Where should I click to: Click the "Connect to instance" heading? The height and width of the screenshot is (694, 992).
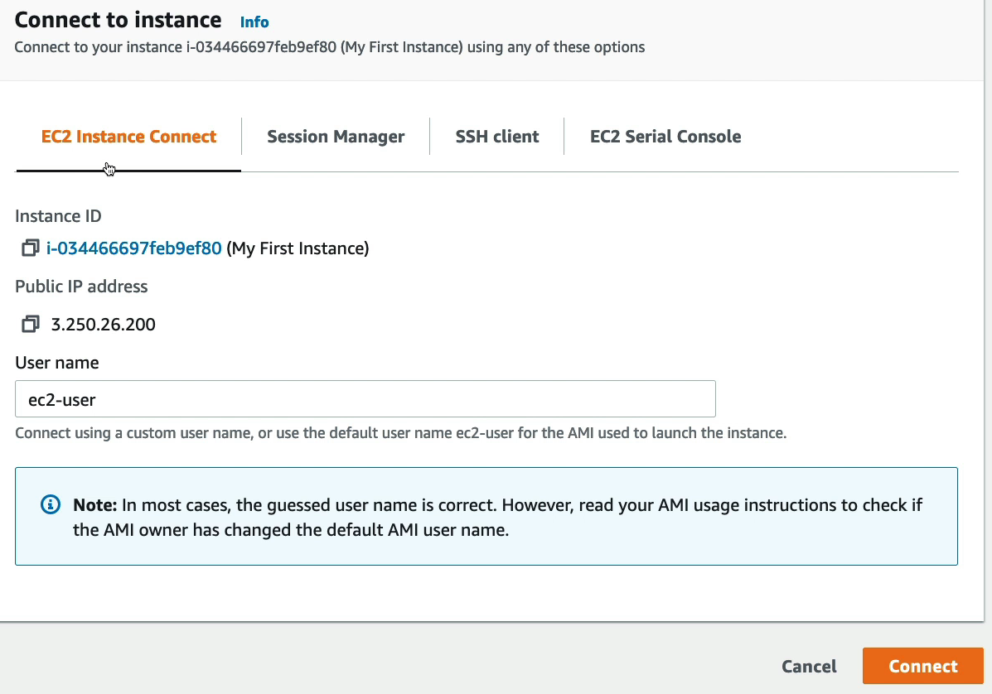click(x=118, y=20)
